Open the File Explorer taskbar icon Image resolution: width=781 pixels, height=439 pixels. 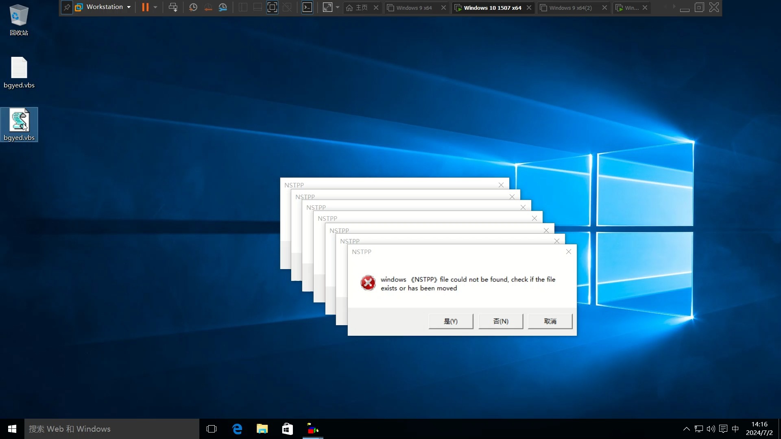[x=262, y=429]
